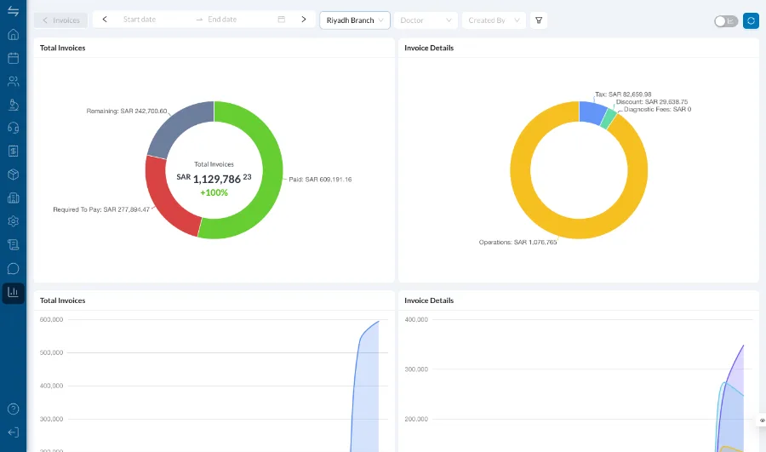The width and height of the screenshot is (766, 452).
Task: Open the settings gear icon in sidebar
Action: (x=13, y=220)
